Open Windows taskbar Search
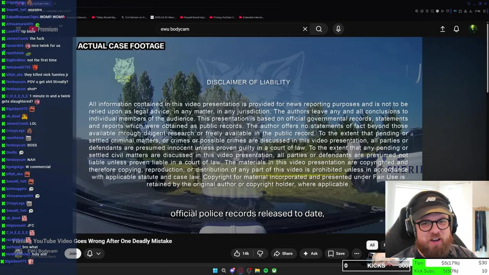This screenshot has width=489, height=275. (x=224, y=270)
